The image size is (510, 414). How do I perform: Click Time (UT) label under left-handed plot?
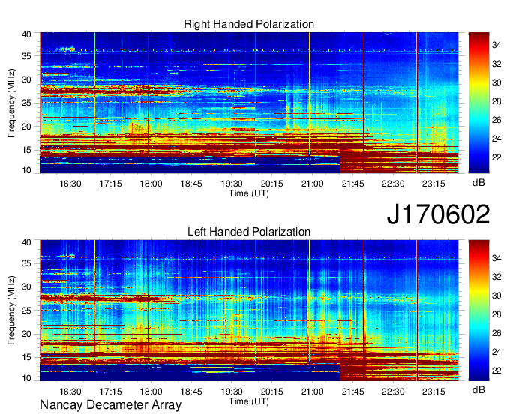[x=249, y=401]
